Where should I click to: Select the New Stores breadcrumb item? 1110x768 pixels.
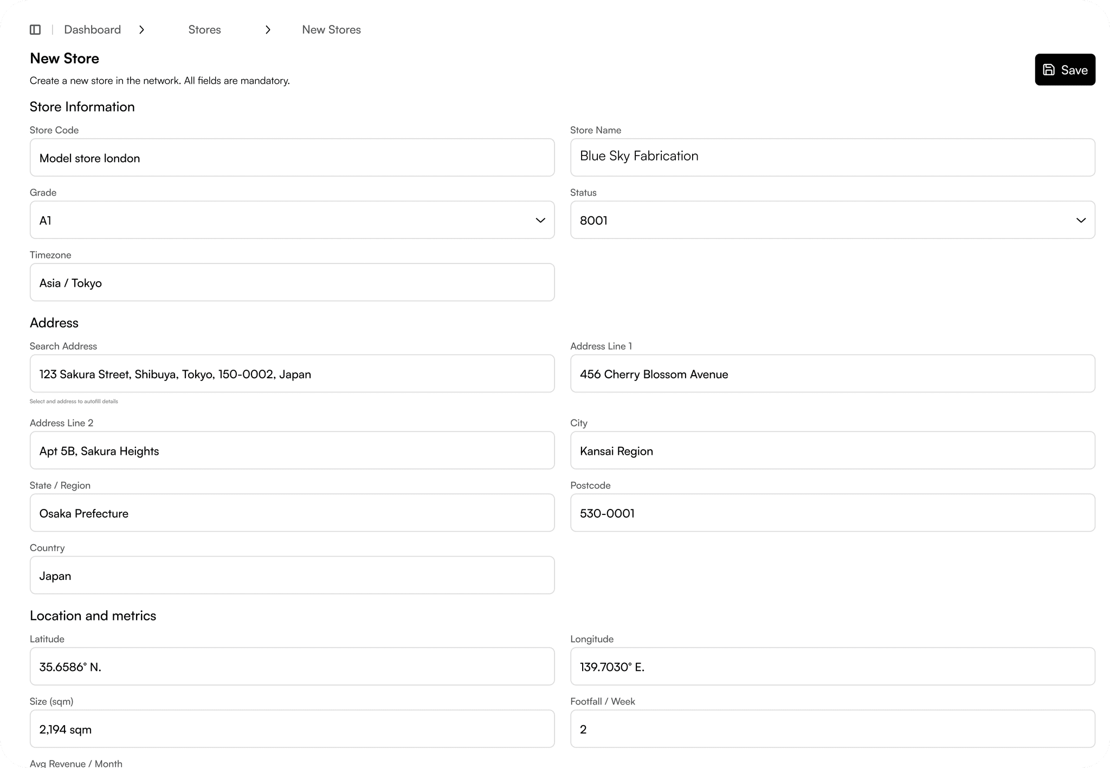pyautogui.click(x=331, y=30)
